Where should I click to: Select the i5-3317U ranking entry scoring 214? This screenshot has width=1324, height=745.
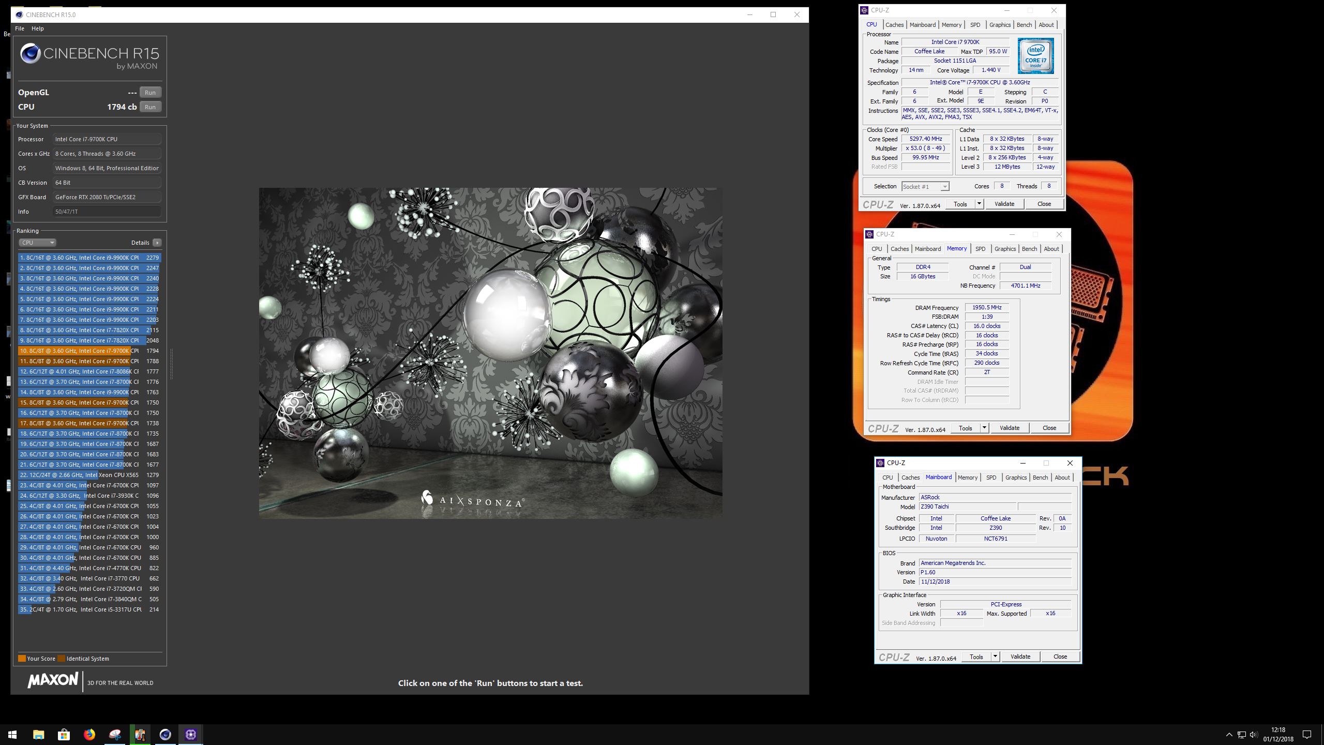click(89, 609)
